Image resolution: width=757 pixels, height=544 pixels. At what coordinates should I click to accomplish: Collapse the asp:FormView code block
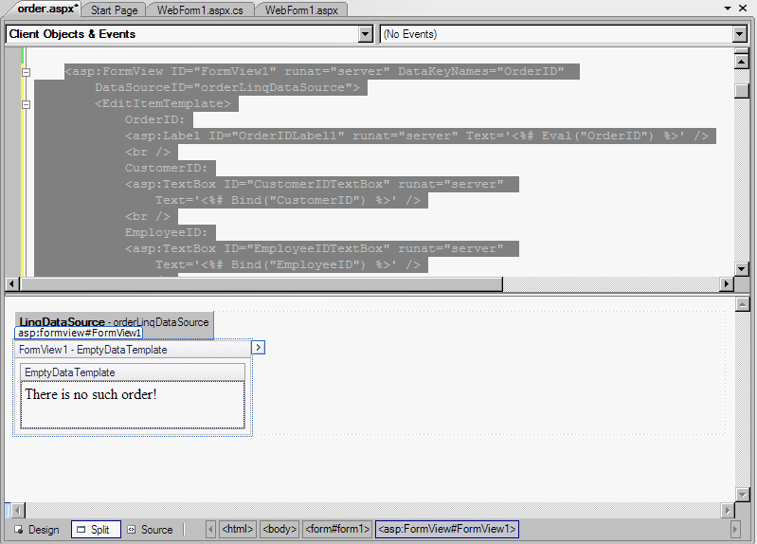tap(27, 72)
